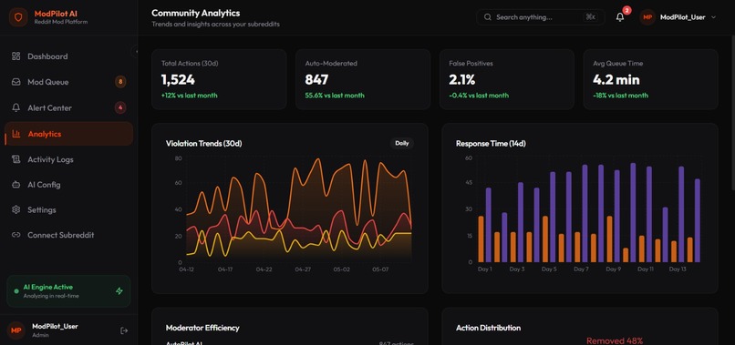Click the Dashboard grid icon
The height and width of the screenshot is (345, 735).
click(x=16, y=56)
